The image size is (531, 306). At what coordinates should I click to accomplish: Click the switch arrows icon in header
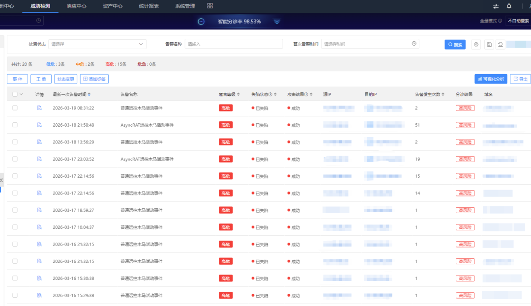(495, 6)
